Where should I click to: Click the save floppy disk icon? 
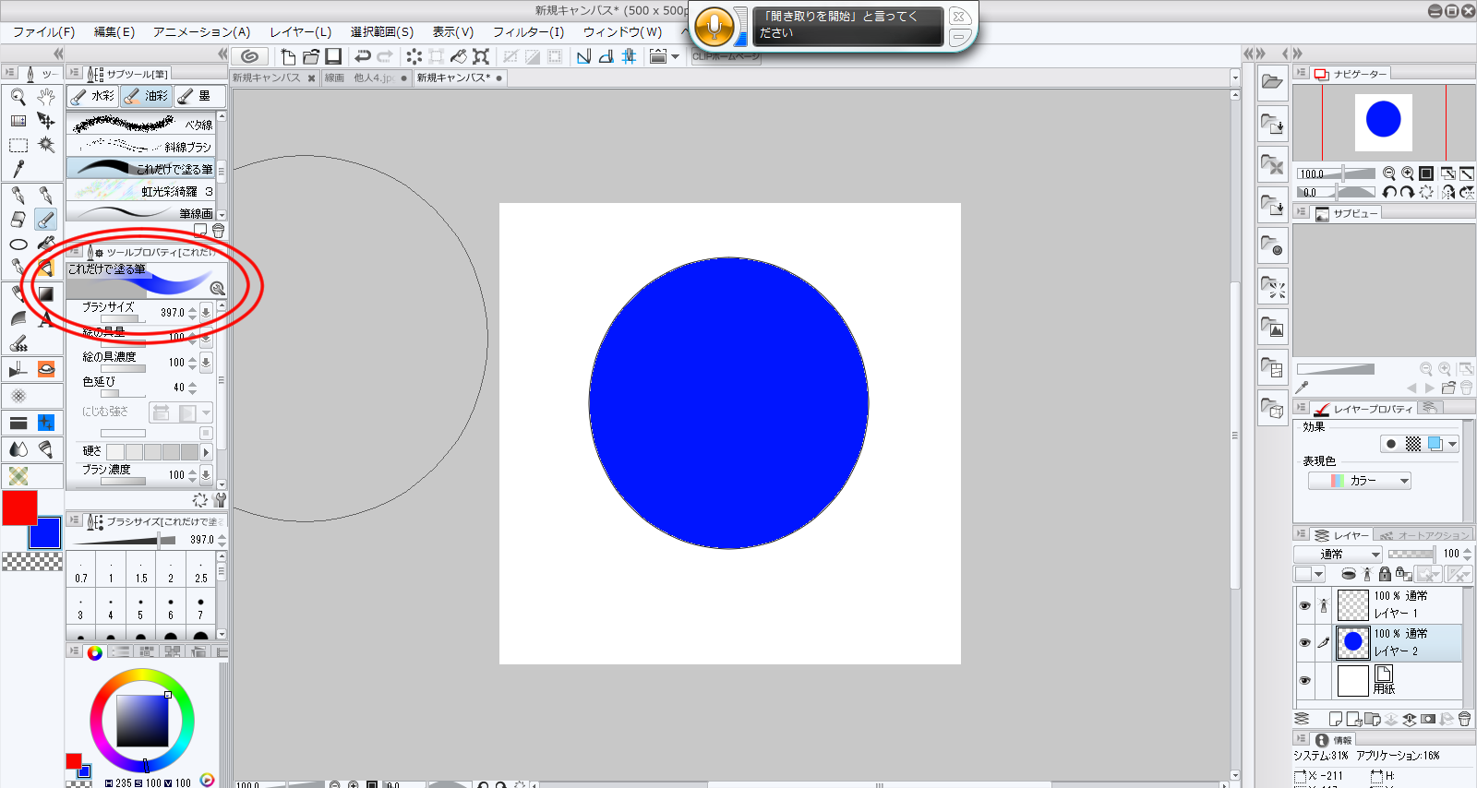(333, 56)
